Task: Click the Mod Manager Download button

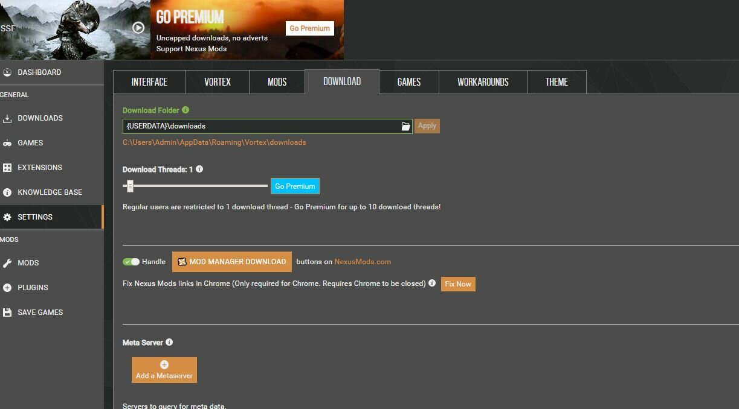Action: (x=232, y=262)
